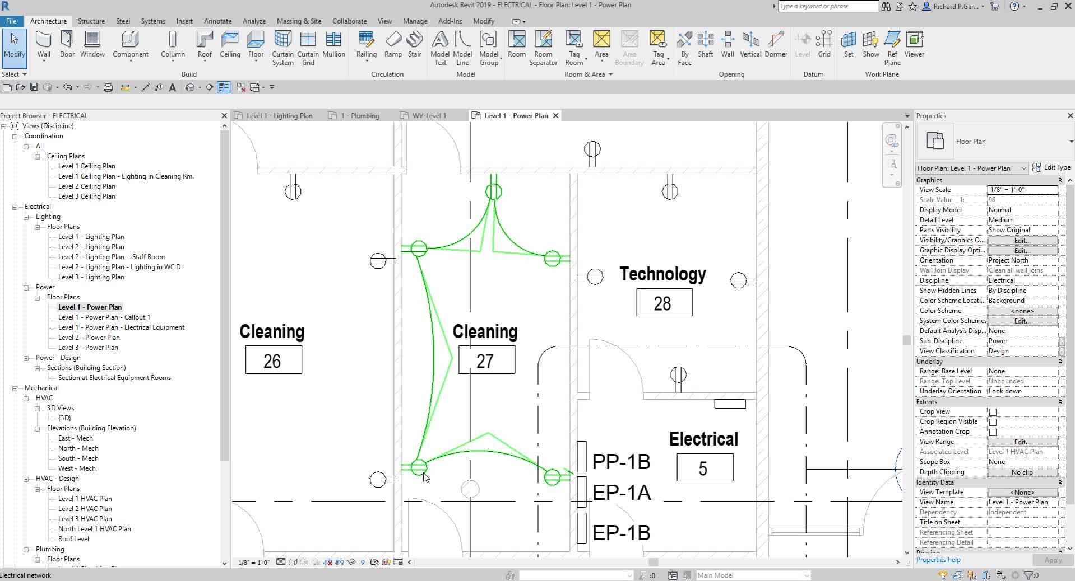Enable the Crop View checkbox
The height and width of the screenshot is (581, 1075).
[x=993, y=411]
